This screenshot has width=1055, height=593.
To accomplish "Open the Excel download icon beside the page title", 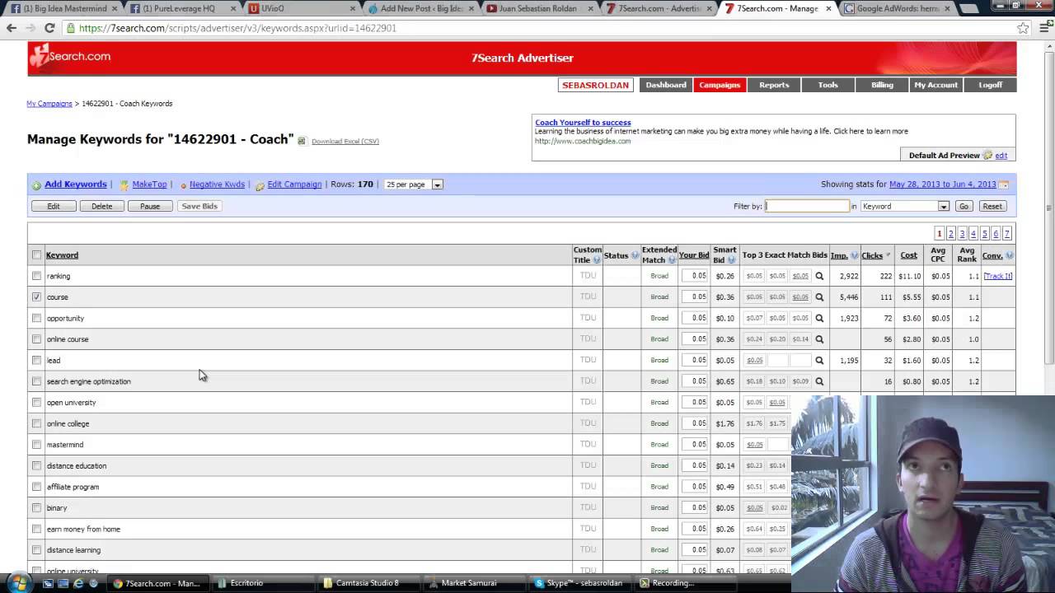I will point(302,141).
